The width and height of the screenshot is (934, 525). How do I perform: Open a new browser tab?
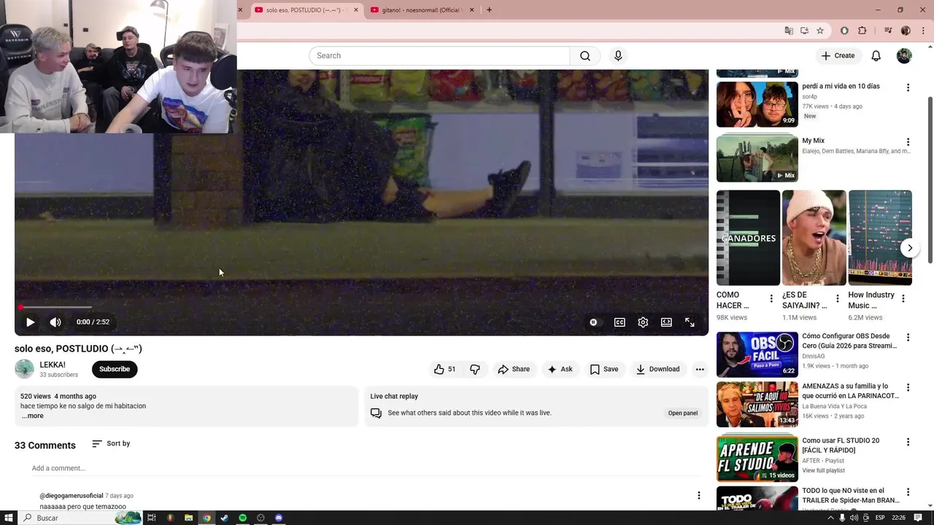point(489,10)
